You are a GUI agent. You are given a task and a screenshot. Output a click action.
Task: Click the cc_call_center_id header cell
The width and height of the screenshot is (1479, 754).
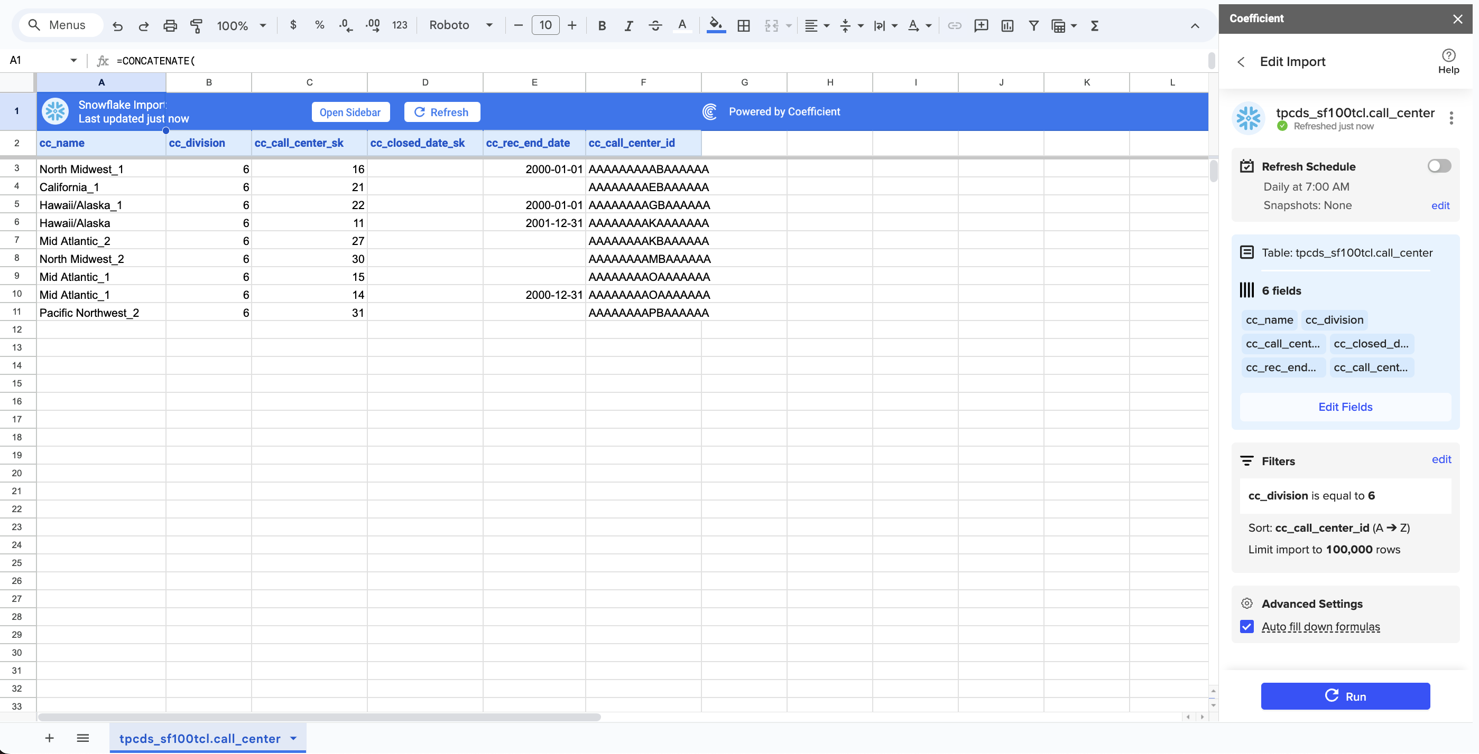click(643, 143)
